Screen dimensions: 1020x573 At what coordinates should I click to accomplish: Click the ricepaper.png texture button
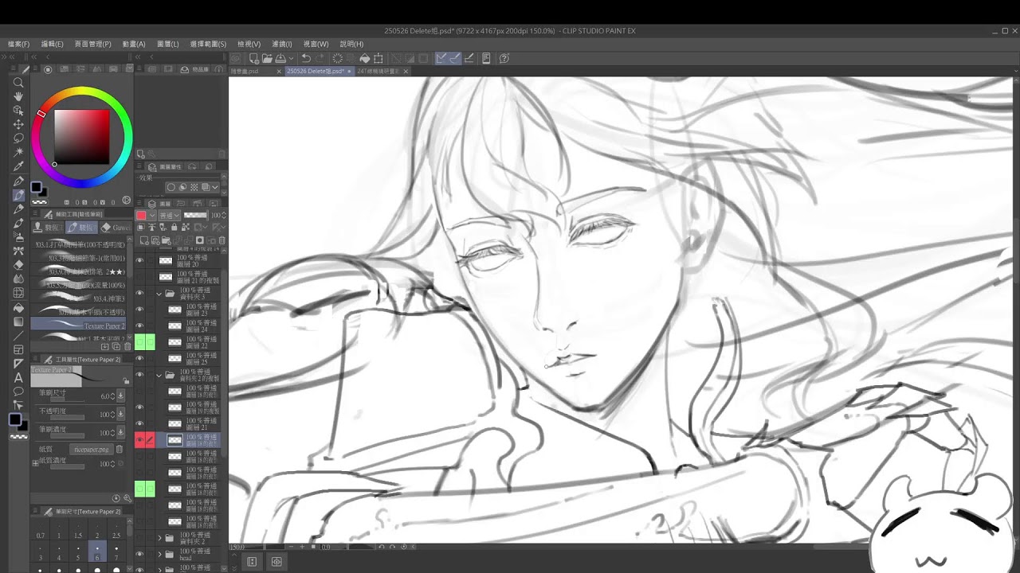point(92,449)
